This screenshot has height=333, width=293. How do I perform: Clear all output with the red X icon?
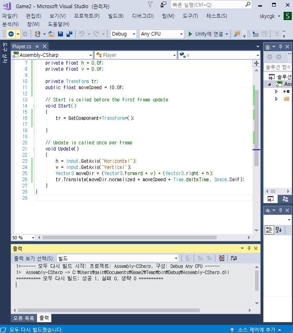click(221, 258)
